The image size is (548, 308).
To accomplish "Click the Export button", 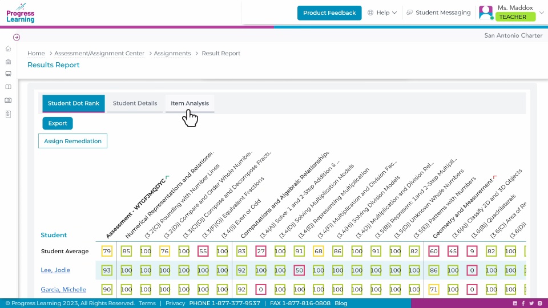I will click(x=58, y=123).
